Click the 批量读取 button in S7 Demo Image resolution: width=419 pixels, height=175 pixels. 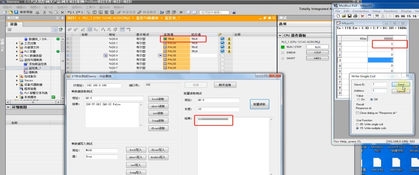[x=259, y=104]
